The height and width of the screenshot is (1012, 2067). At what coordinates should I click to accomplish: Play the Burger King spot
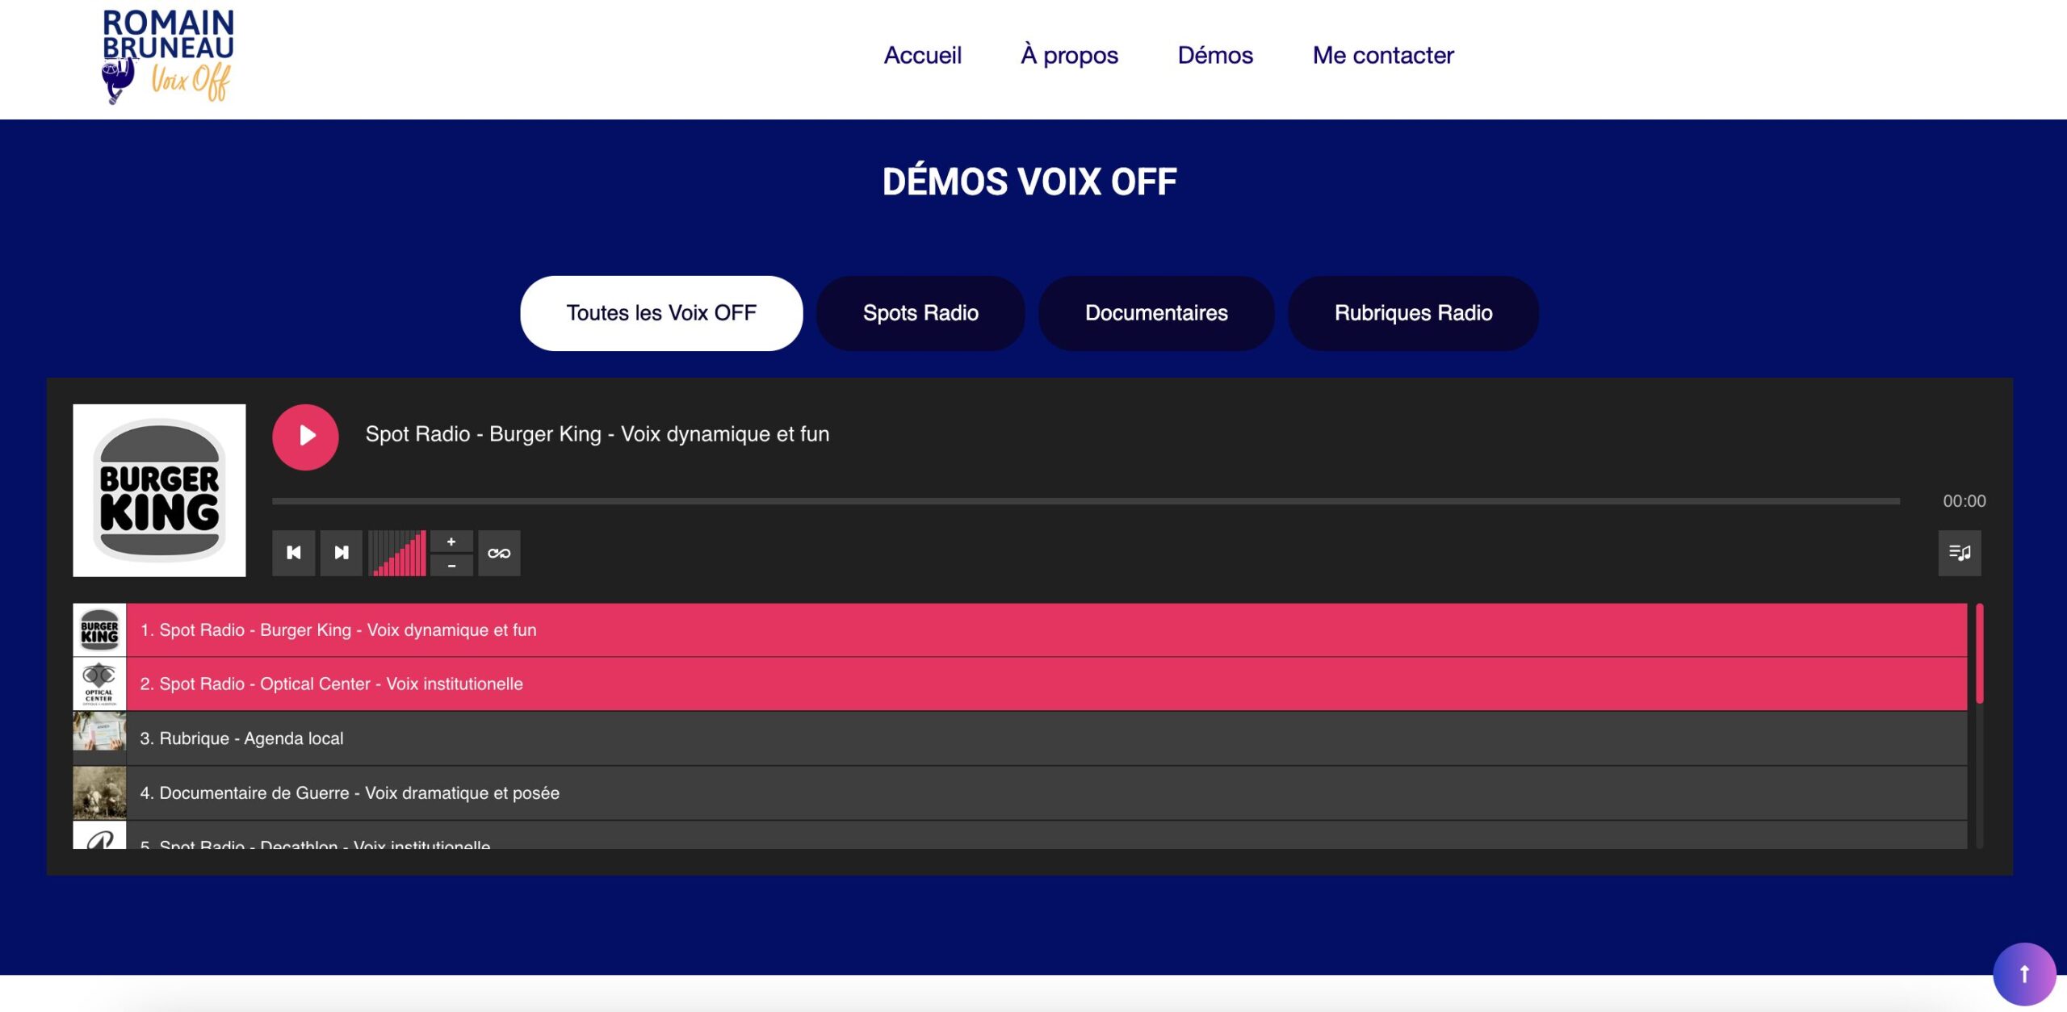tap(305, 437)
